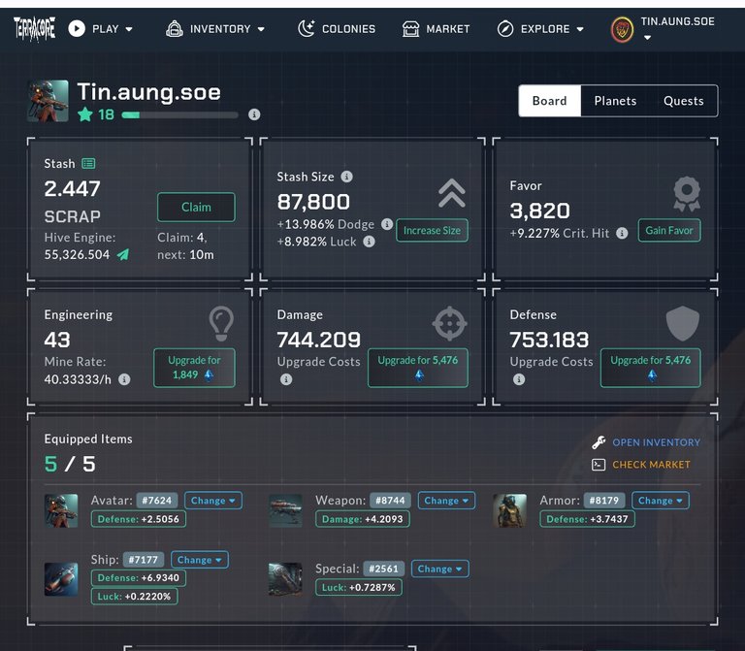
Task: Expand the Explore dropdown menu
Action: [580, 29]
